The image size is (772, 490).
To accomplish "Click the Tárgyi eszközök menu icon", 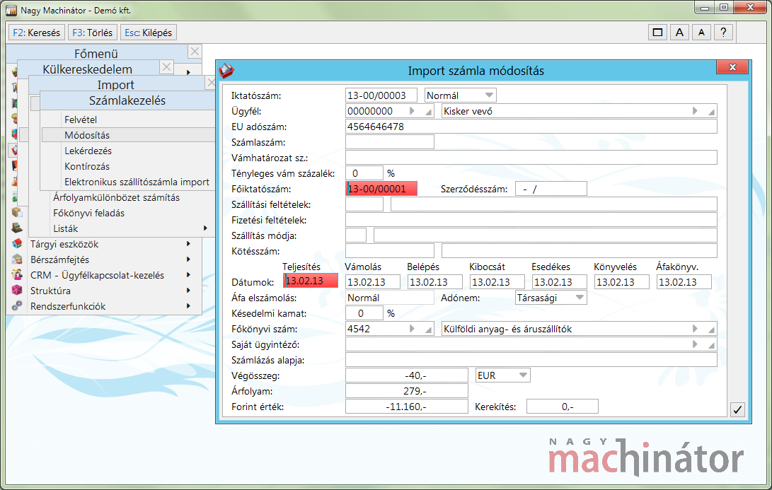I will [17, 243].
